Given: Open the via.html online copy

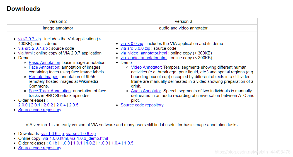Looking at the screenshot, I should (25, 53).
